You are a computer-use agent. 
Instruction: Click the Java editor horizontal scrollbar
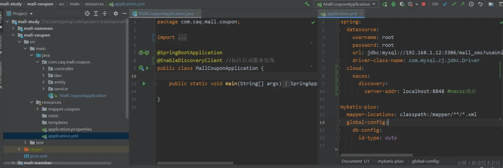tap(195, 163)
